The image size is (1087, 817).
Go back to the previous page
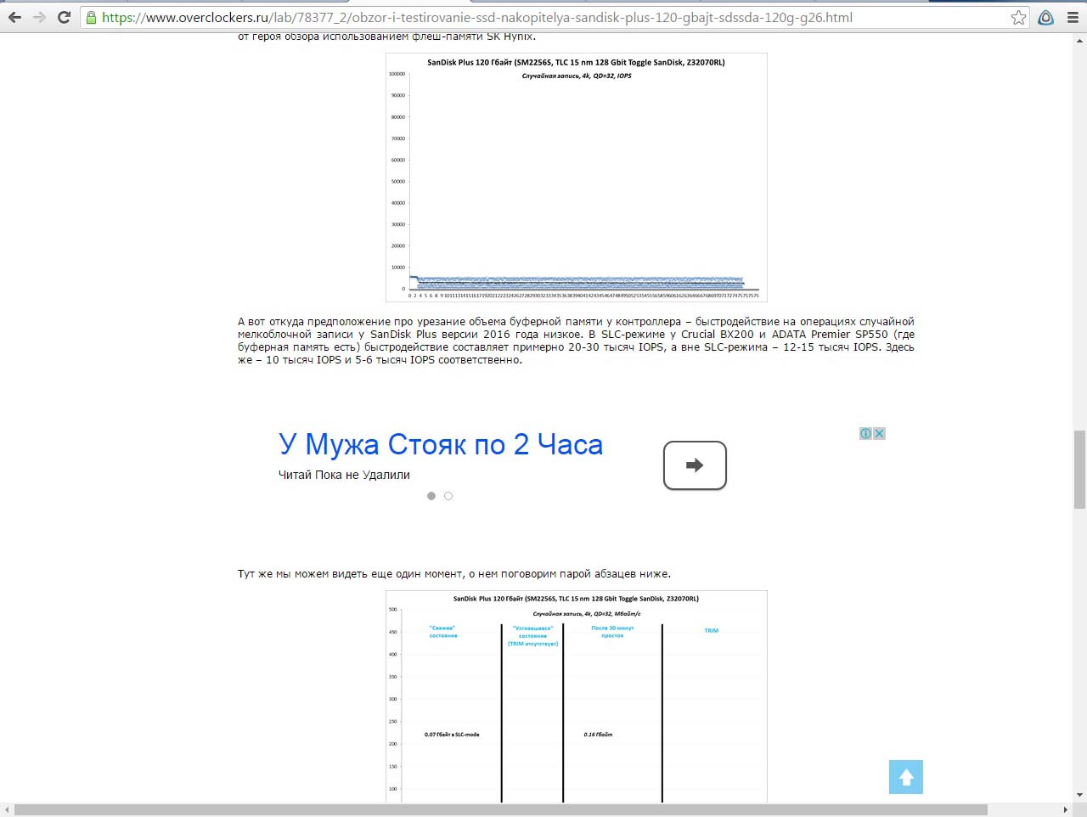14,17
